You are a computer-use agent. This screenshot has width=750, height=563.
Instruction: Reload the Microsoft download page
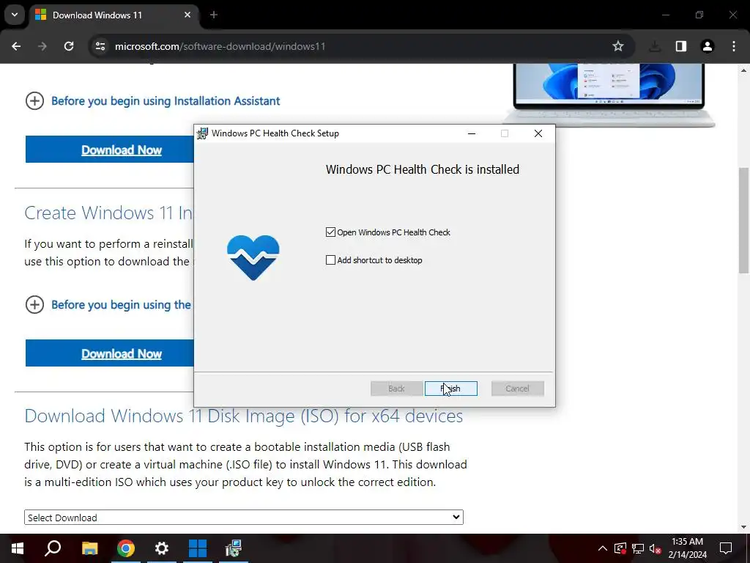coord(69,46)
